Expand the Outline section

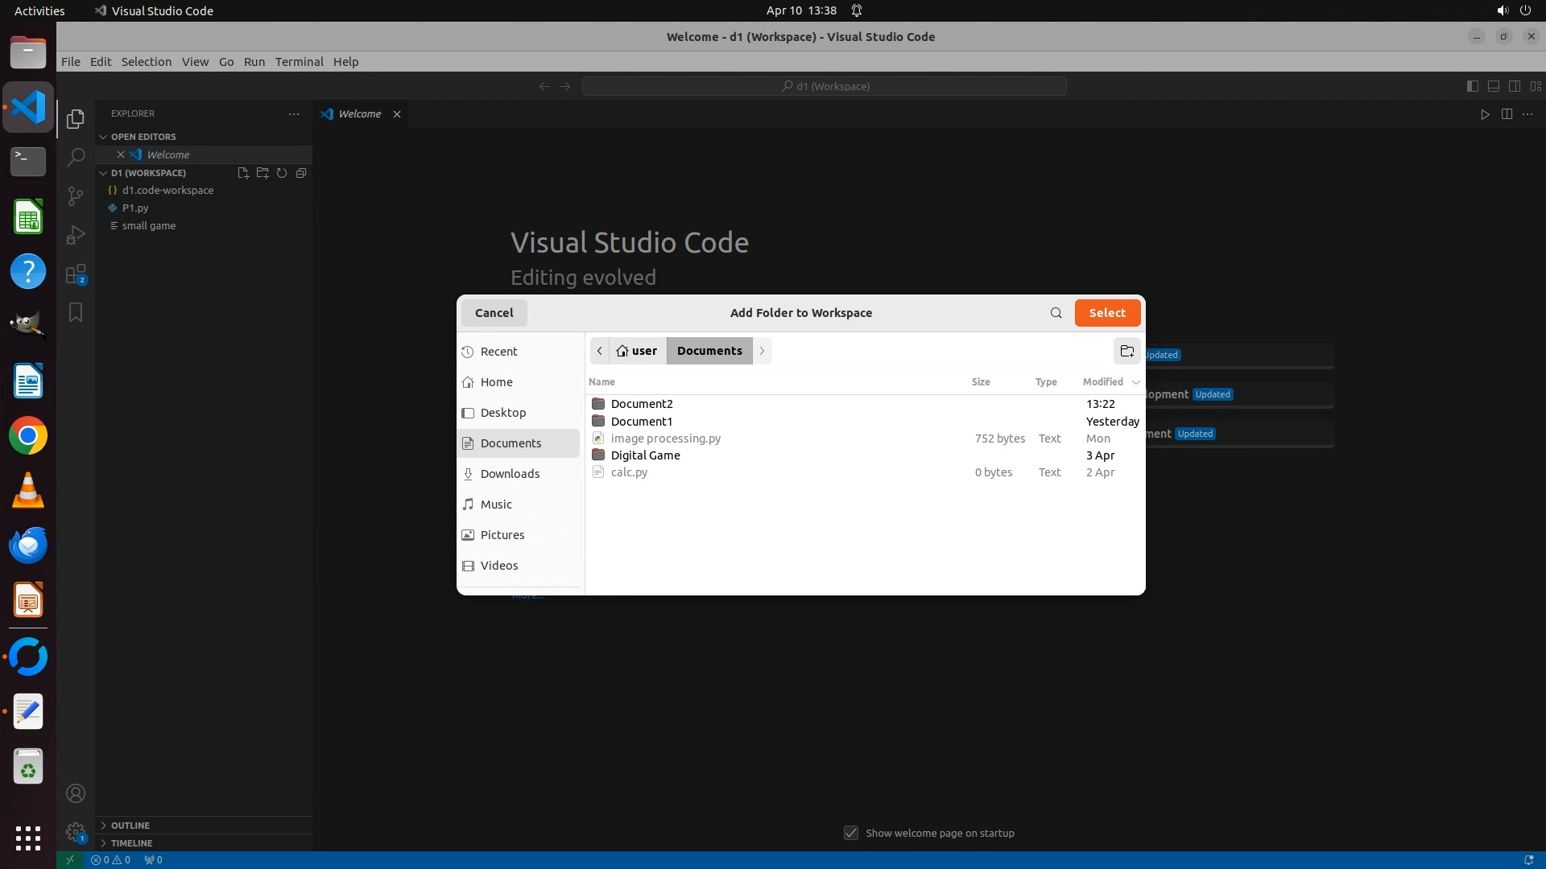pyautogui.click(x=130, y=826)
